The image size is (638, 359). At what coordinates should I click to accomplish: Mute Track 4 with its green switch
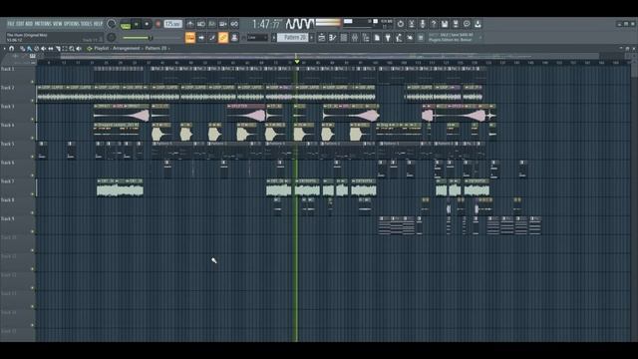[x=33, y=138]
